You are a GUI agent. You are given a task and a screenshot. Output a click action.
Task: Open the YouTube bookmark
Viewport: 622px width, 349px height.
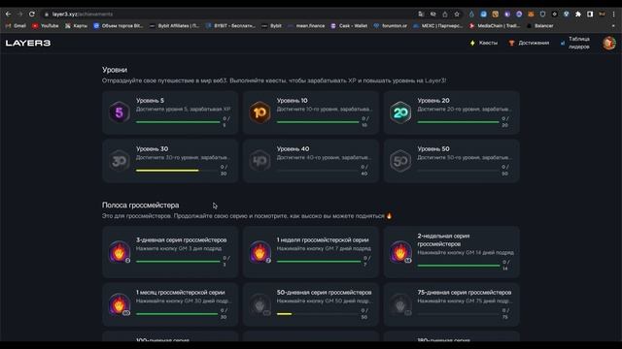tap(46, 26)
